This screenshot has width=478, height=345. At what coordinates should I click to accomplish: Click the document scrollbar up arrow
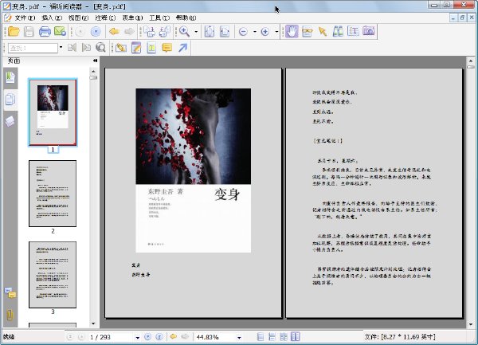pyautogui.click(x=471, y=61)
